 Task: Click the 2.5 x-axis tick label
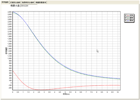coord(39,92)
